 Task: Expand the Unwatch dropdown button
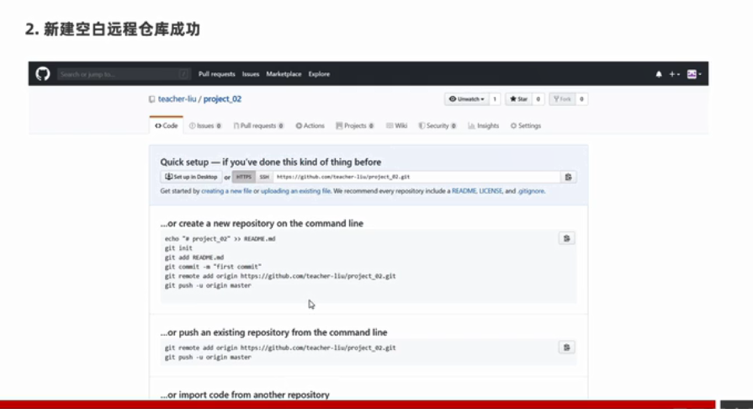pyautogui.click(x=466, y=99)
